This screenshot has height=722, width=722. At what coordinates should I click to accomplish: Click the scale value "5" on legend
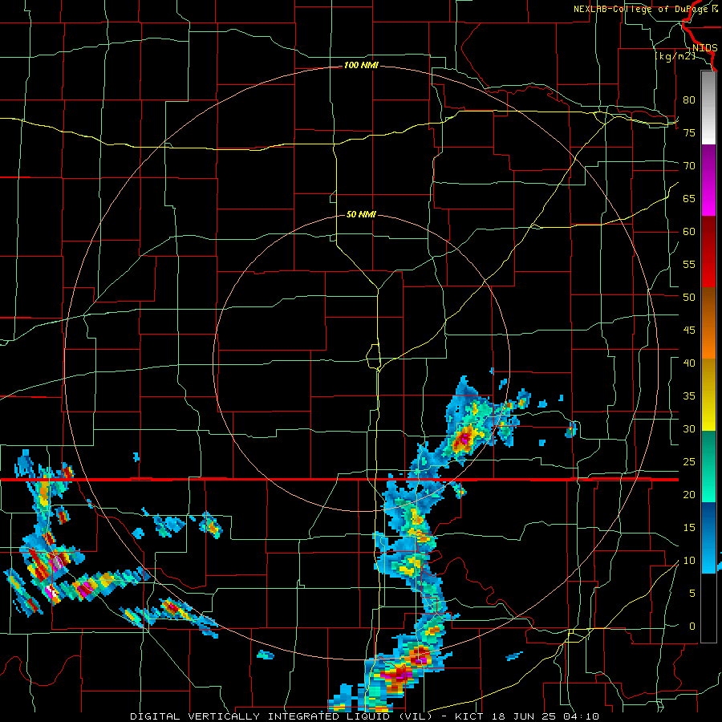(692, 594)
